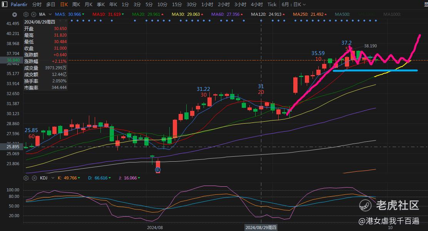Click the 成交额 turnover 12.44亿
Image resolution: width=428 pixels, height=231 pixels.
[59, 74]
